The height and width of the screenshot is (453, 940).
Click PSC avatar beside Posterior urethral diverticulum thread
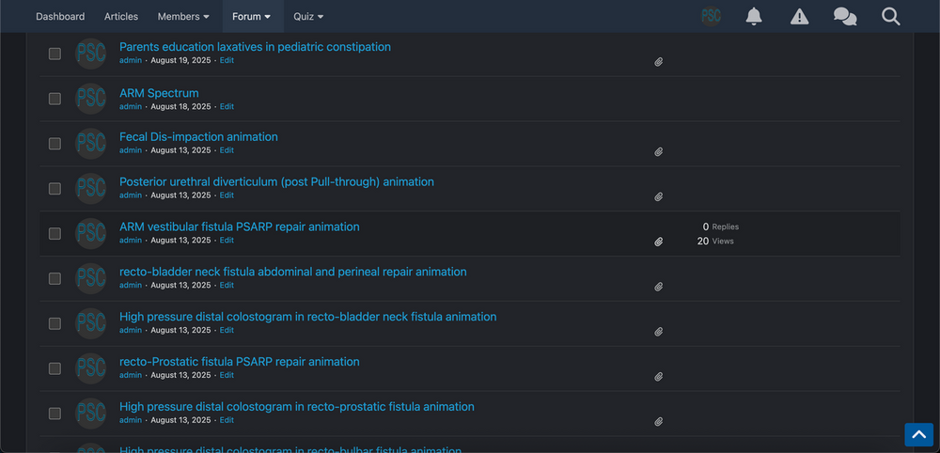click(90, 188)
